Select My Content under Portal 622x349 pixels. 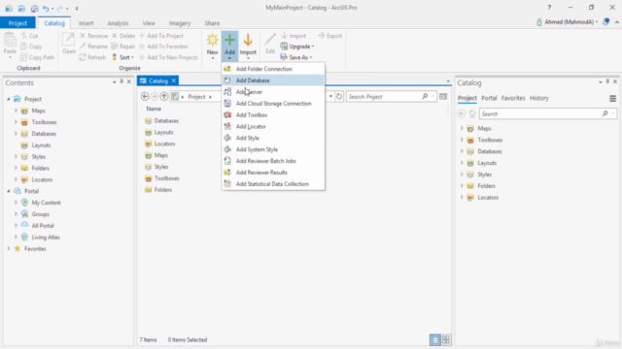click(46, 203)
